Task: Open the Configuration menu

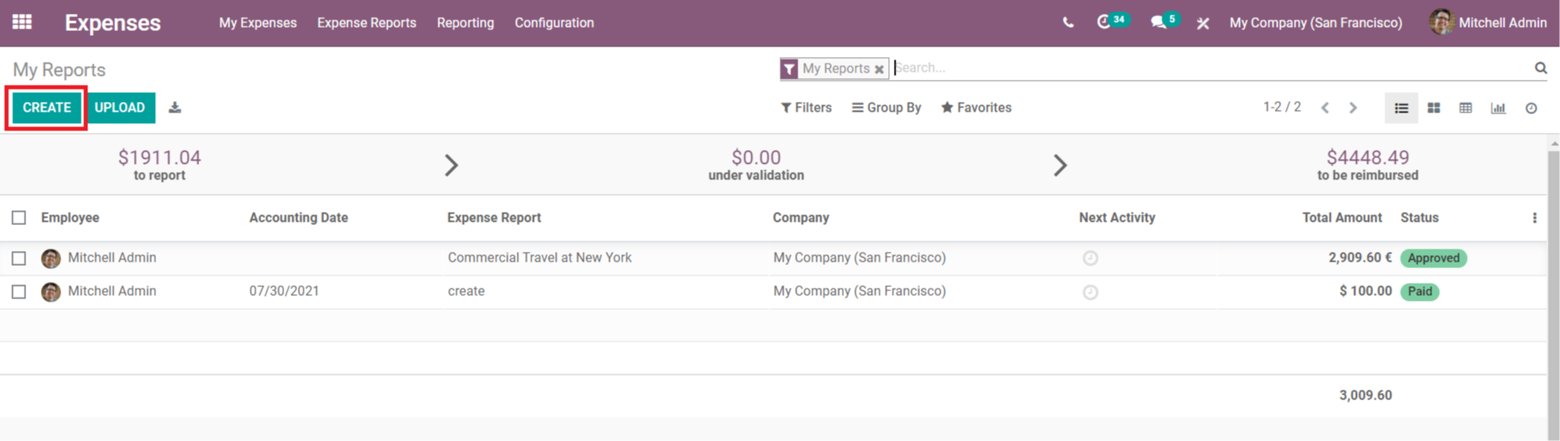Action: (x=554, y=23)
